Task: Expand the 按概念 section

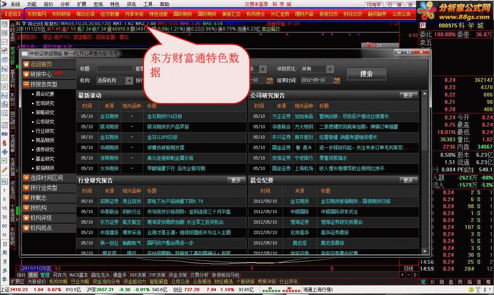Action: pyautogui.click(x=26, y=198)
